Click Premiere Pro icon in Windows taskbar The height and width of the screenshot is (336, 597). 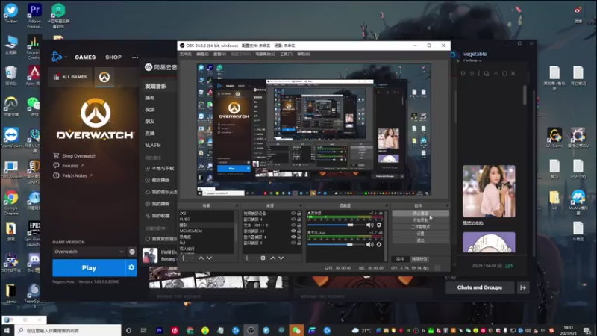coord(160,330)
